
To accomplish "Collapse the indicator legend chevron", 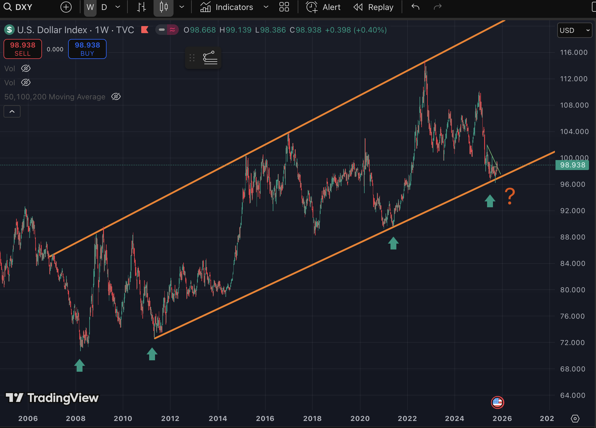I will (x=12, y=111).
